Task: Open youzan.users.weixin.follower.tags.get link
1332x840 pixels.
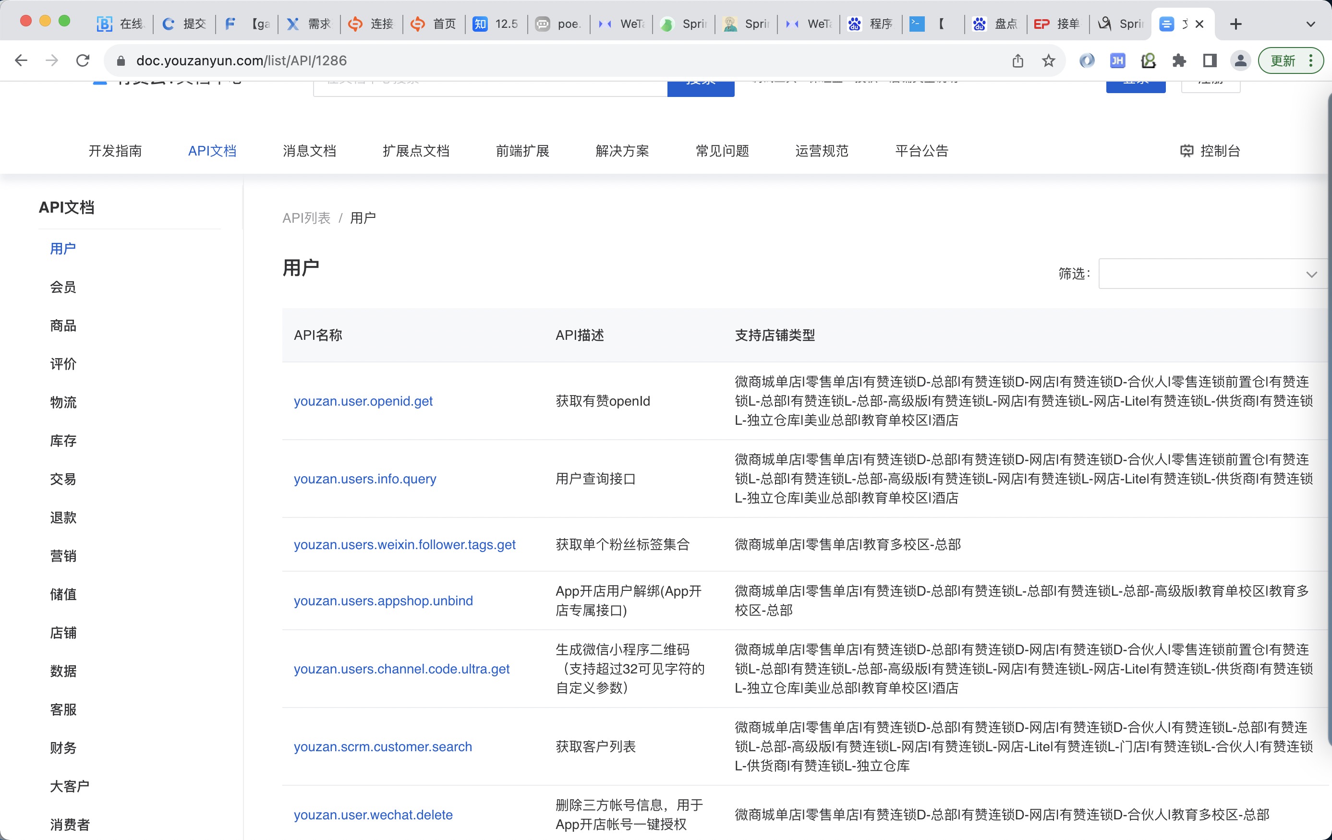Action: tap(404, 545)
